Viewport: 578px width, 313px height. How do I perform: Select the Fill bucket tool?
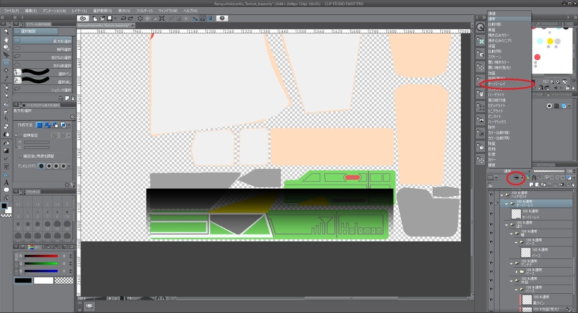pyautogui.click(x=6, y=143)
